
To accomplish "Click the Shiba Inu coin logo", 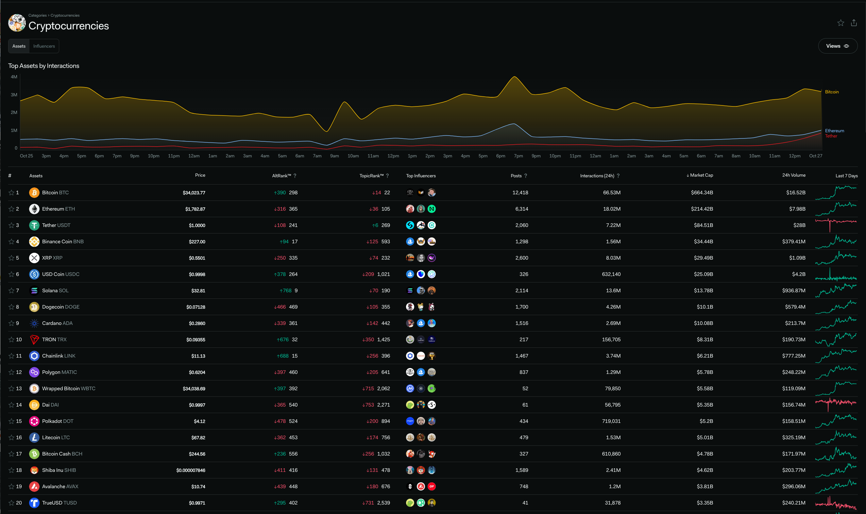I will pyautogui.click(x=34, y=470).
